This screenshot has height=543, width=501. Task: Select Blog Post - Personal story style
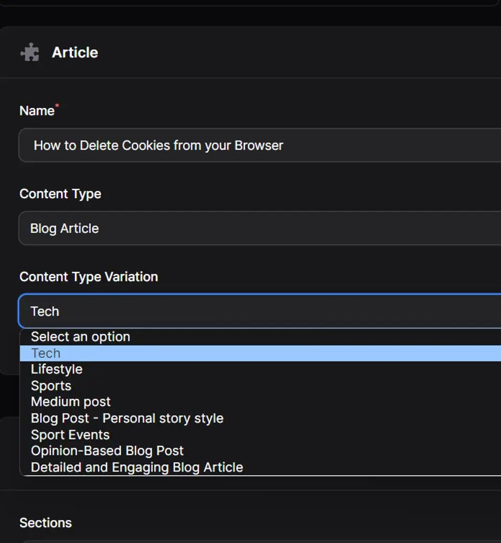coord(127,418)
